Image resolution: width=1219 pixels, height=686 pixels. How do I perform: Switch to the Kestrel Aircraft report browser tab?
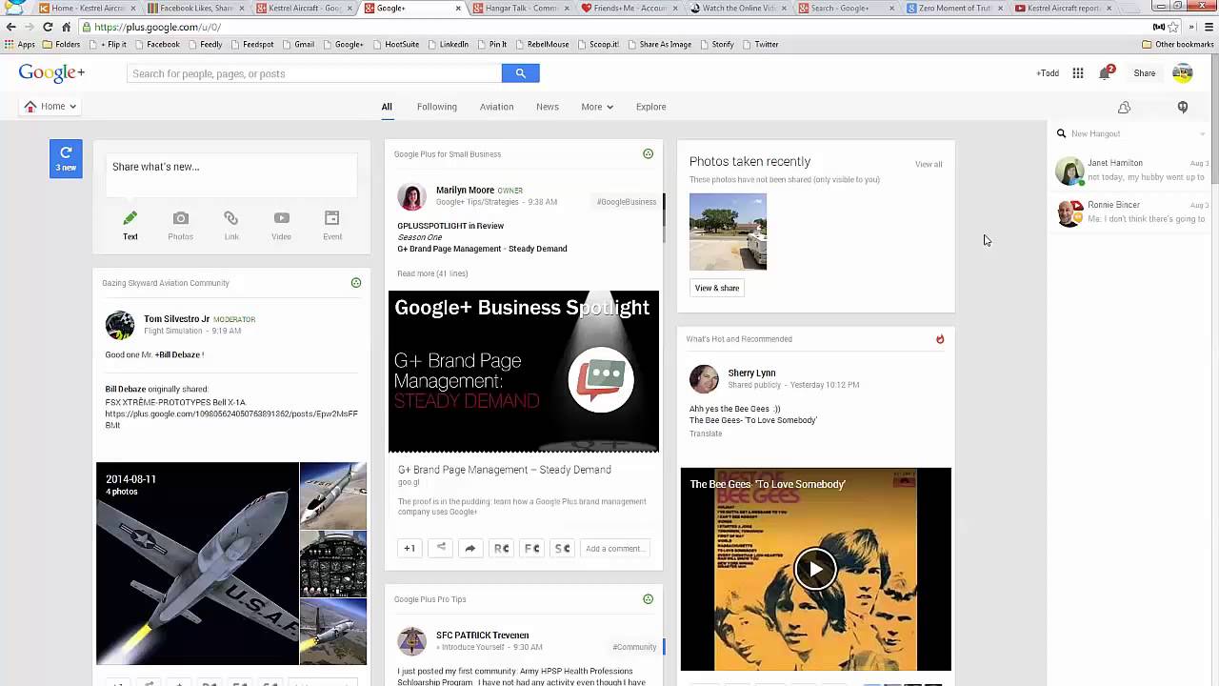coord(1064,9)
